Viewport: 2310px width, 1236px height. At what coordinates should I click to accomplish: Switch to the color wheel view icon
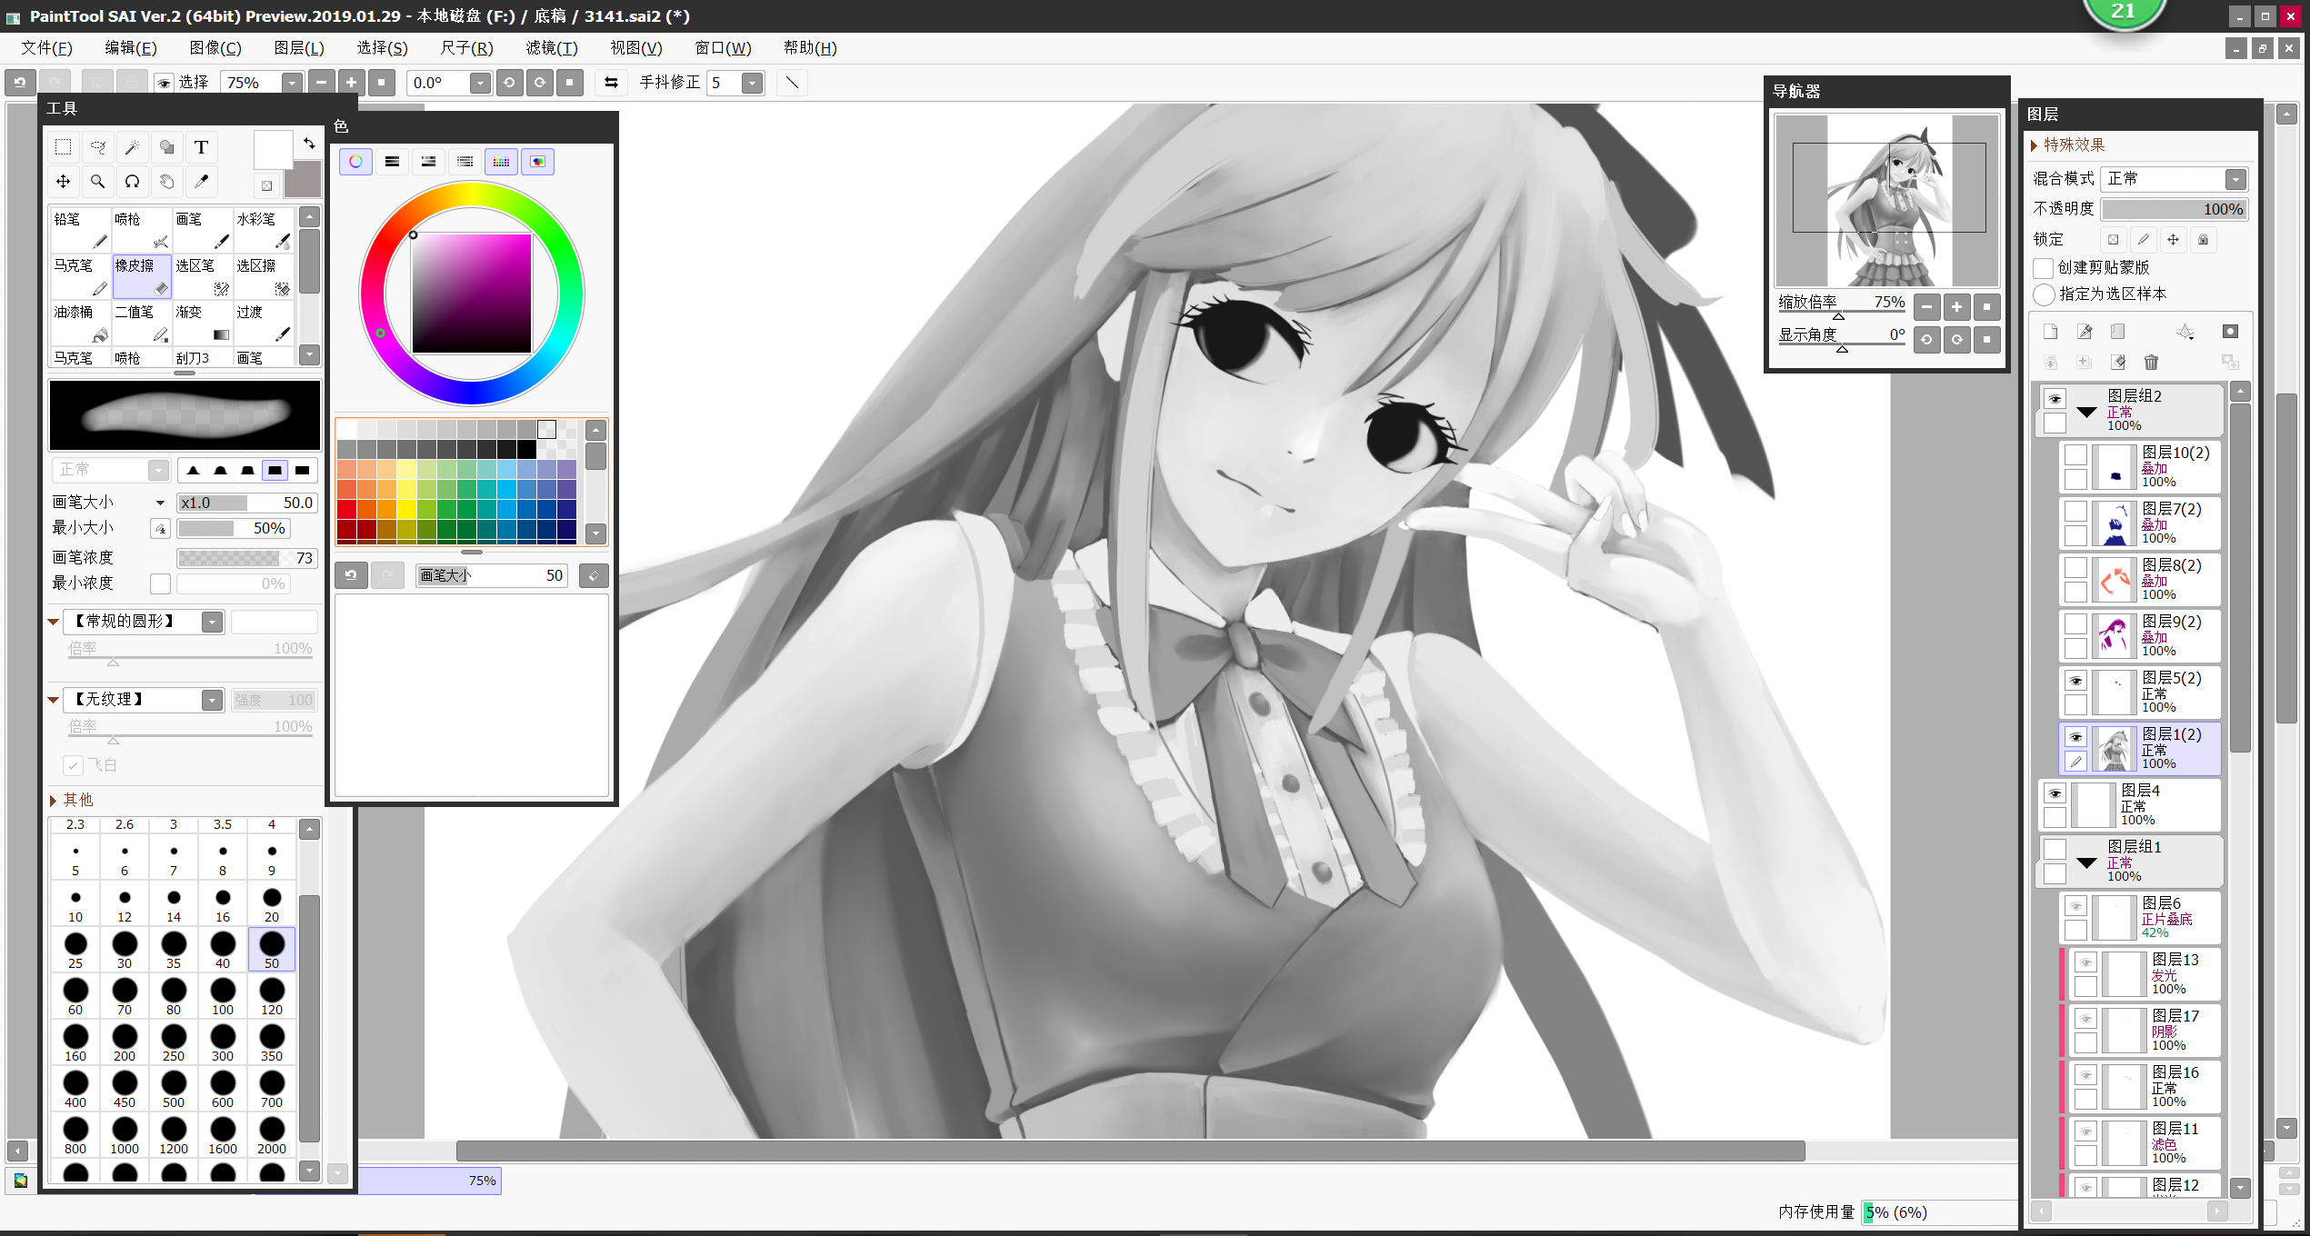coord(355,162)
